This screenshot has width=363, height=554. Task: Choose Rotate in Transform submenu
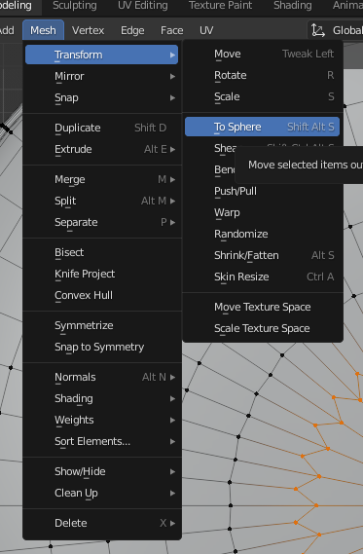click(x=263, y=75)
